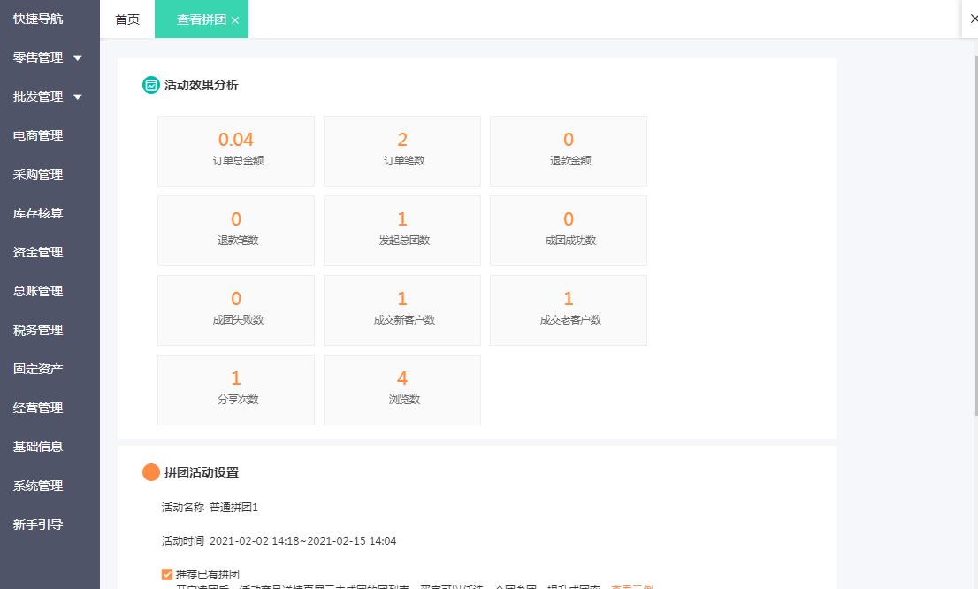
Task: Close the 查看拼团 tab
Action: coord(233,18)
